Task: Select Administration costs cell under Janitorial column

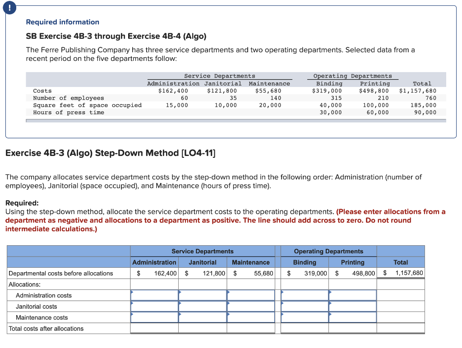Action: [x=203, y=295]
